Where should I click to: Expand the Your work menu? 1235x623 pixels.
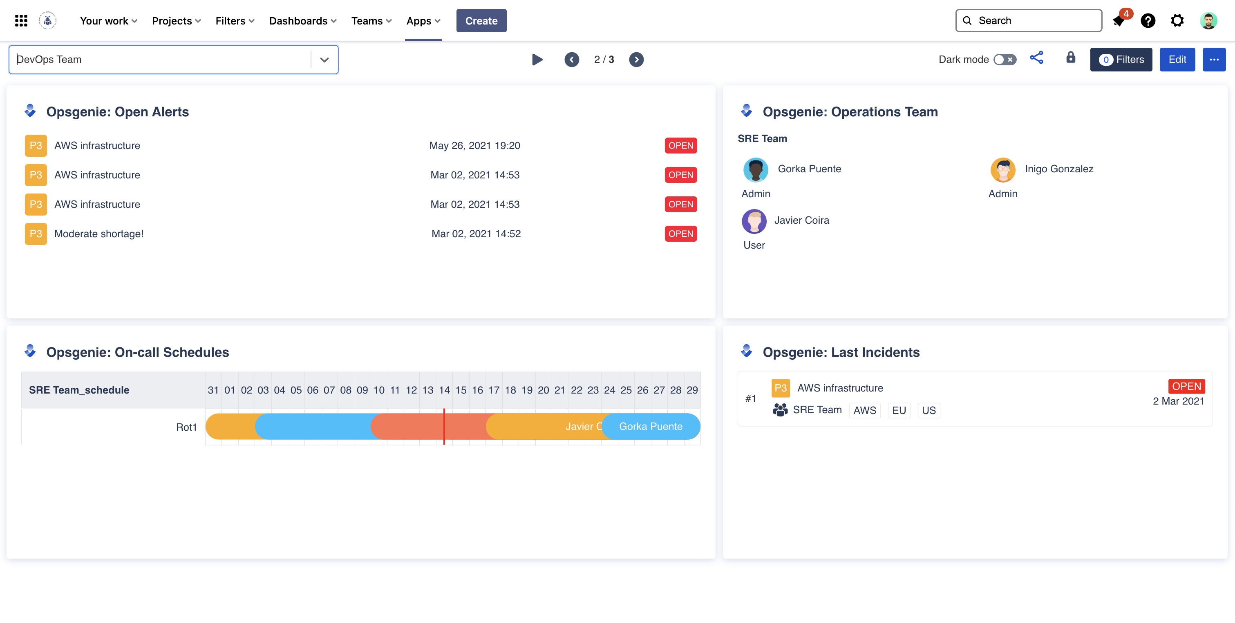108,20
